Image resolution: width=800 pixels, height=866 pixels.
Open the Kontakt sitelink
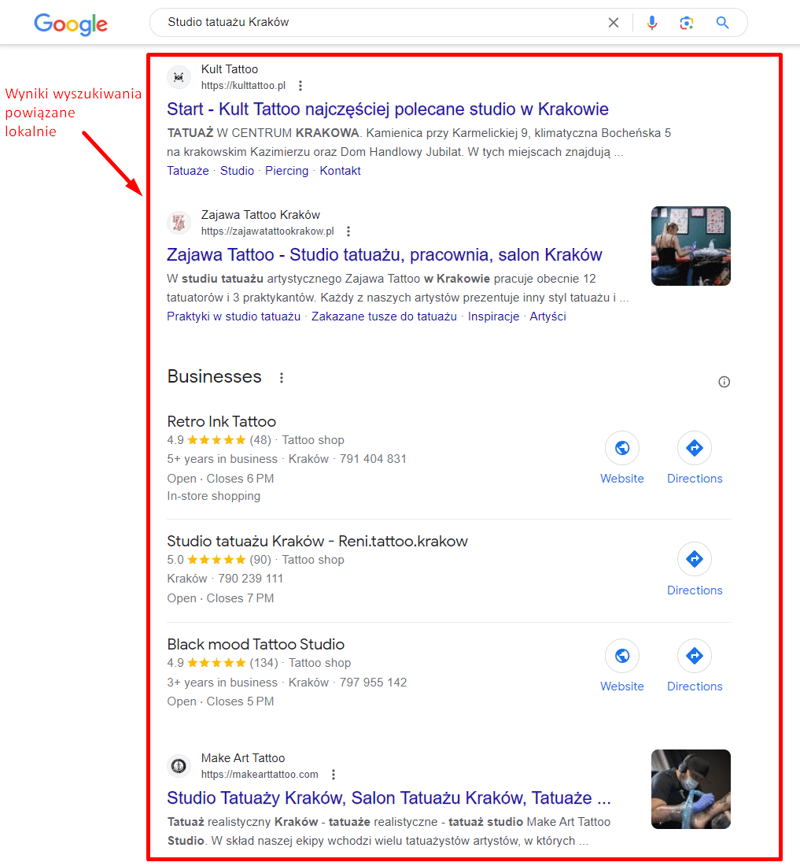[x=340, y=171]
